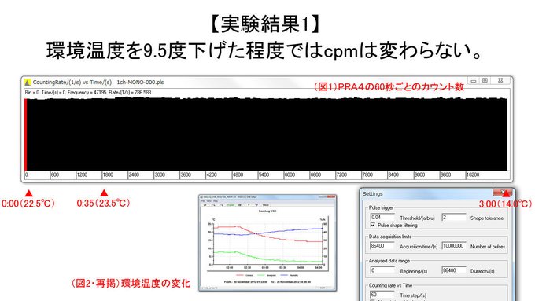Click the 4800 tick on time axis
Viewport: 535px width, 301px height.
click(238, 175)
